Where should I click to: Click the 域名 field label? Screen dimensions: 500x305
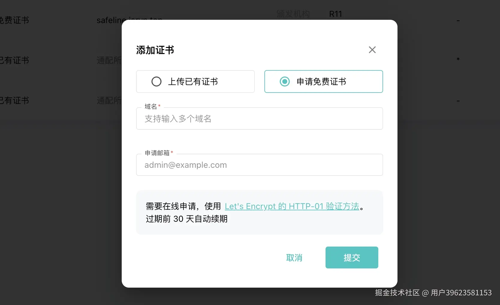[x=150, y=107]
